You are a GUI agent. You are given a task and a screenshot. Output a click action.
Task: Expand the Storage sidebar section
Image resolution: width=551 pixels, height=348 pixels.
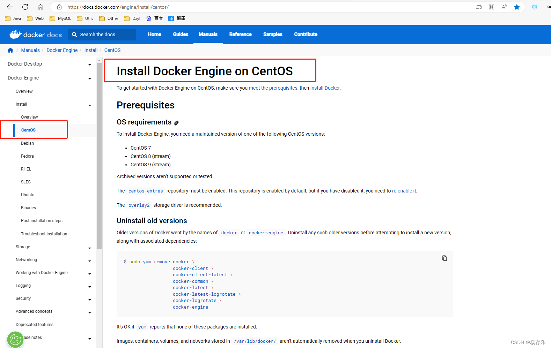tap(90, 248)
